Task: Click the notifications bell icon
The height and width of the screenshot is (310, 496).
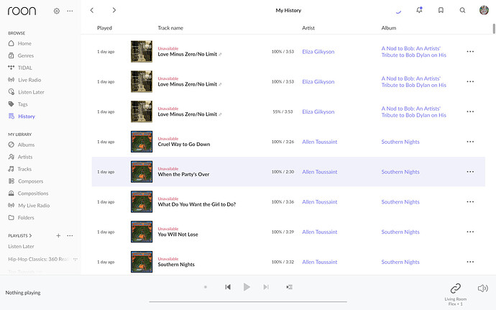Action: (x=419, y=11)
